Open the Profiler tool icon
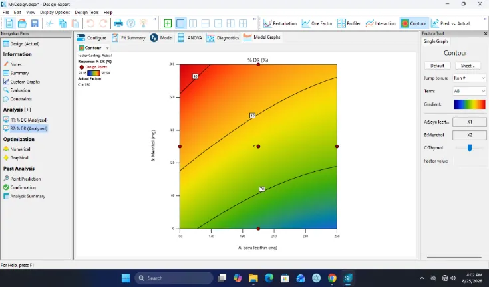 click(349, 23)
